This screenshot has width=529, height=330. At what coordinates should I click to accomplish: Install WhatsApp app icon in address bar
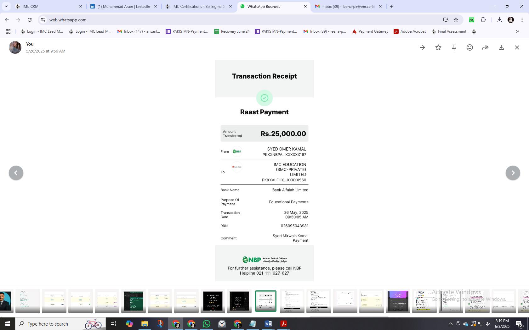(x=446, y=20)
